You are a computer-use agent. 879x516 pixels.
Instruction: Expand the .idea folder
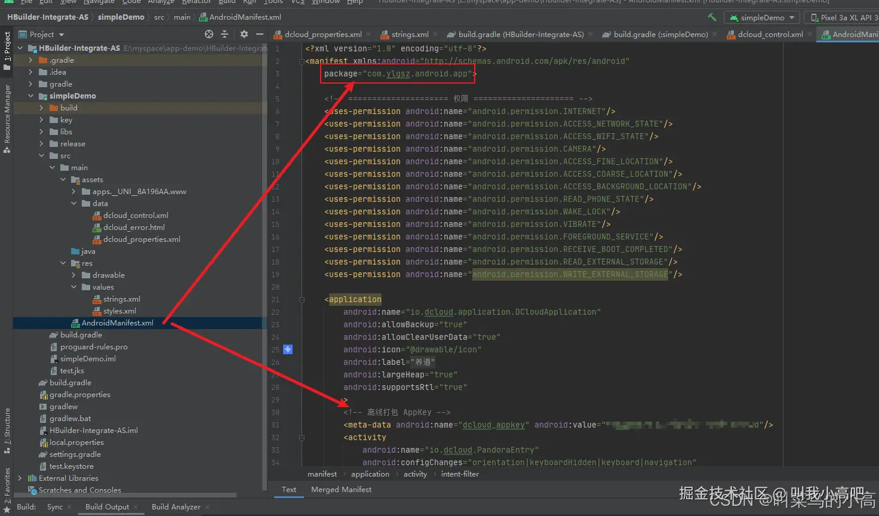31,72
